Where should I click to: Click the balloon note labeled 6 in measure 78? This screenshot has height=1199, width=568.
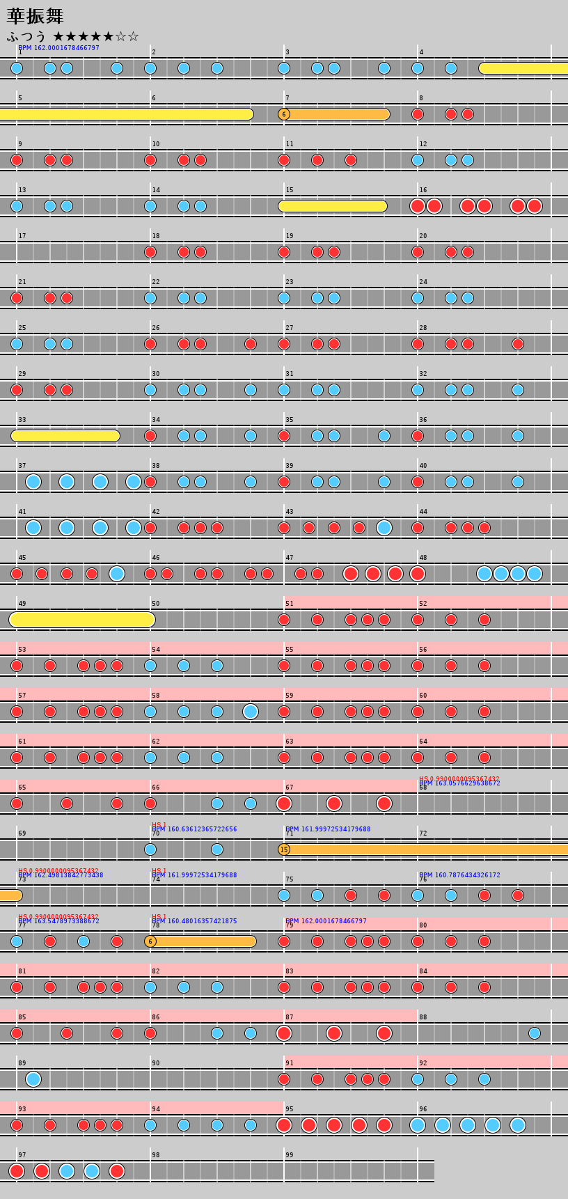[x=150, y=941]
